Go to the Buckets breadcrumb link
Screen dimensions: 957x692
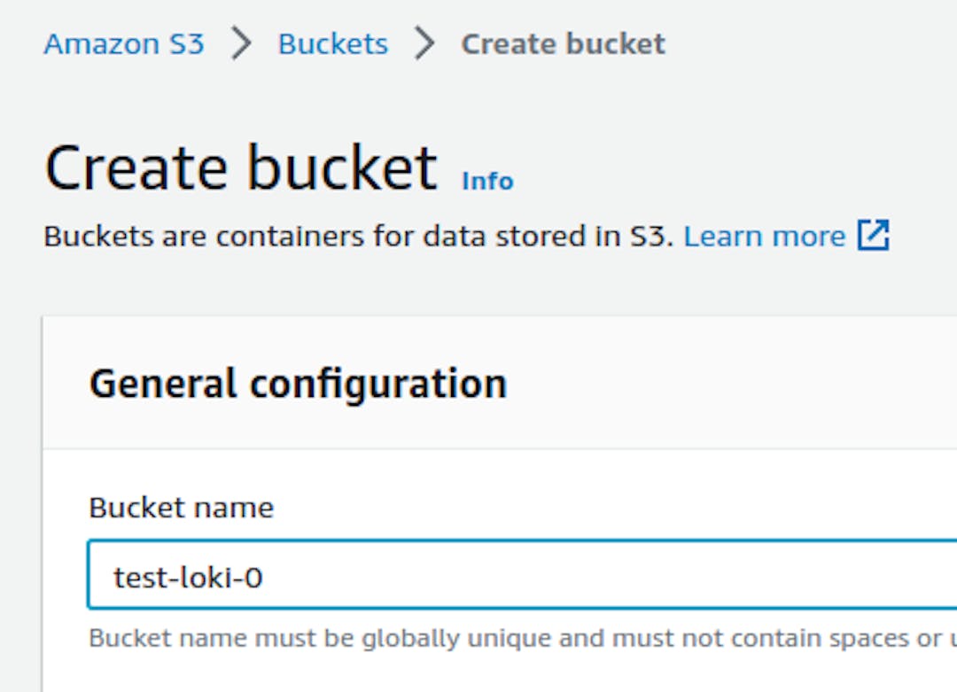tap(332, 44)
